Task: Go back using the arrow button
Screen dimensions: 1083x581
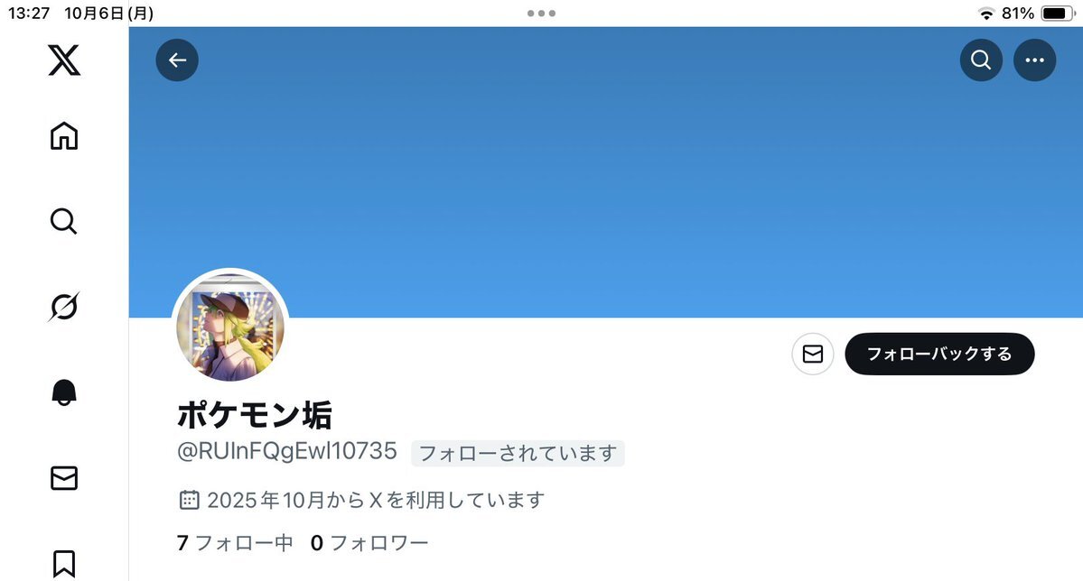Action: tap(177, 60)
